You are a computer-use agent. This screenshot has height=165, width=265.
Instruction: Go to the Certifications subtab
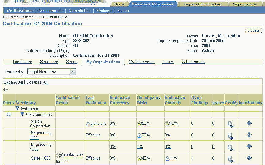(20, 11)
